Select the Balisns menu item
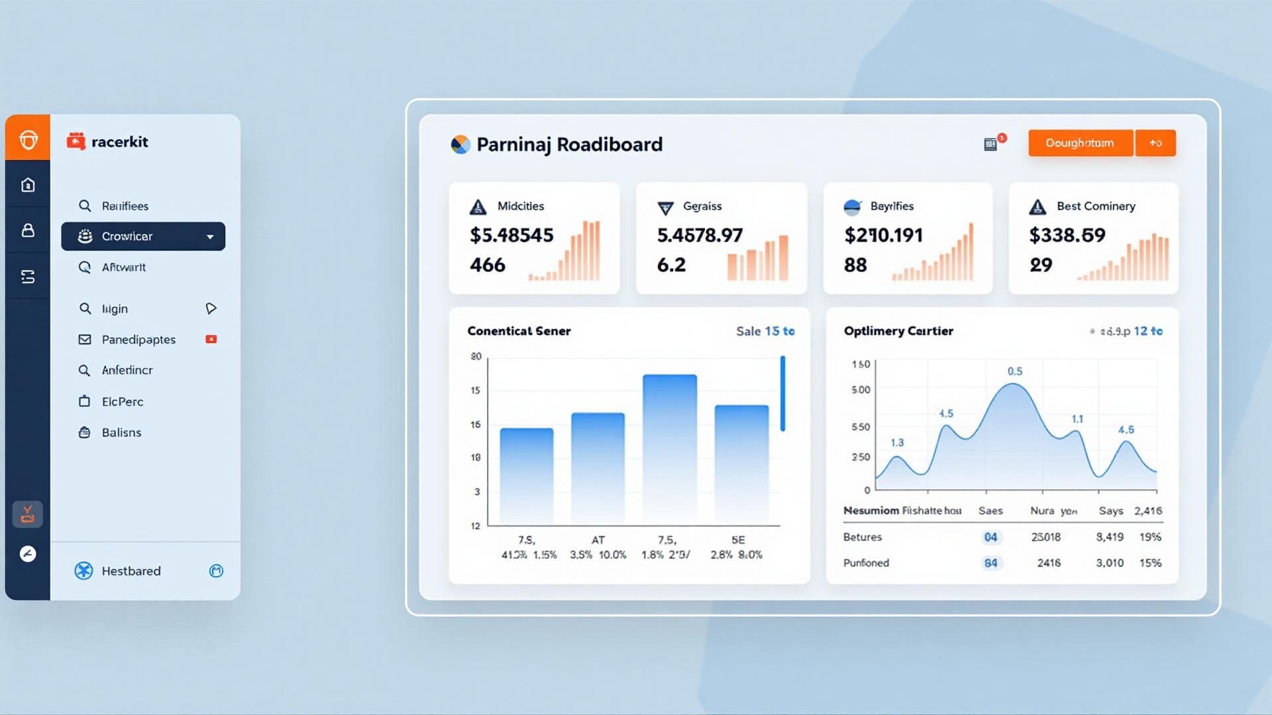 (121, 432)
